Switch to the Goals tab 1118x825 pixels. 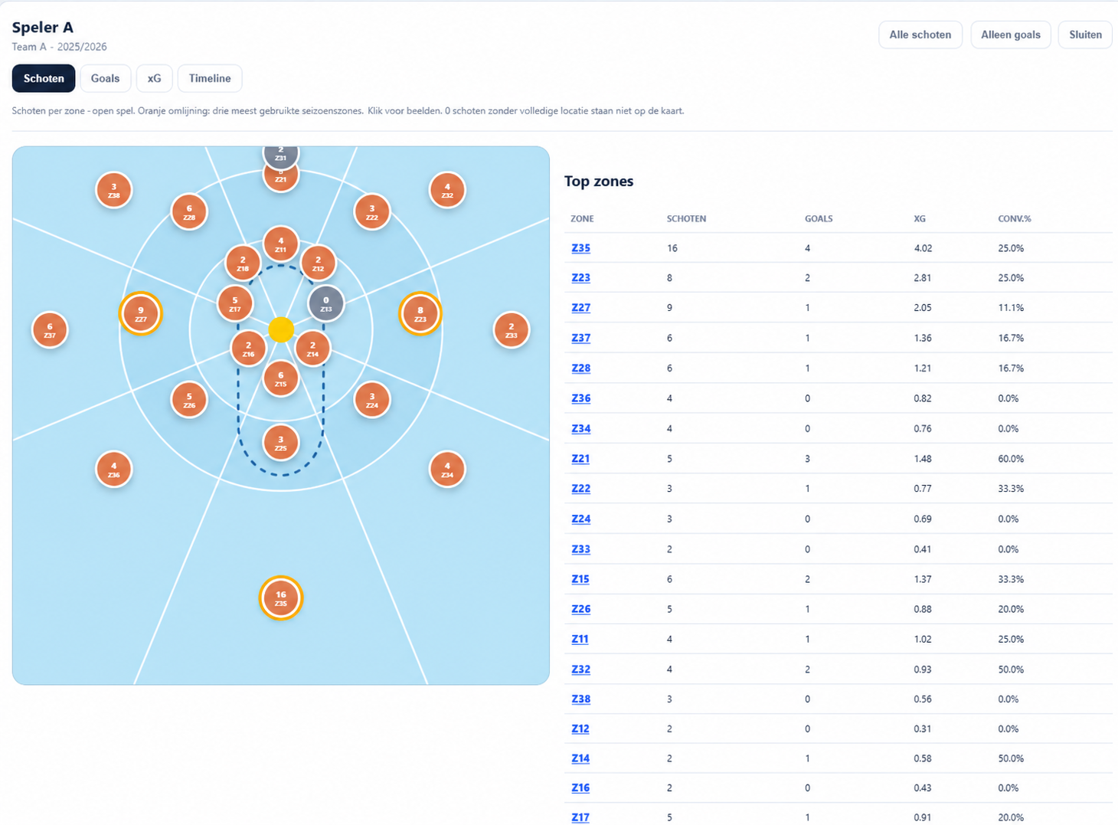pos(105,78)
